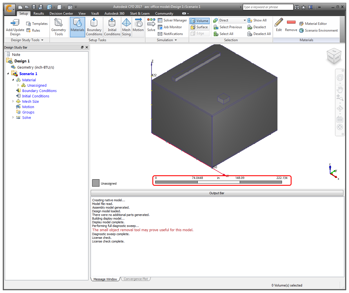Open the Start & Learn ribbon tab
Viewport: 349px width, 293px height.
pos(140,14)
